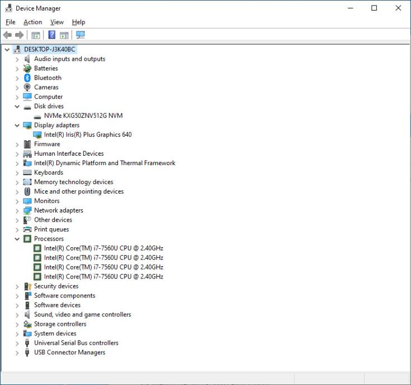Viewport: 411px width, 385px height.
Task: Click the Print queues printer icon
Action: (x=27, y=229)
